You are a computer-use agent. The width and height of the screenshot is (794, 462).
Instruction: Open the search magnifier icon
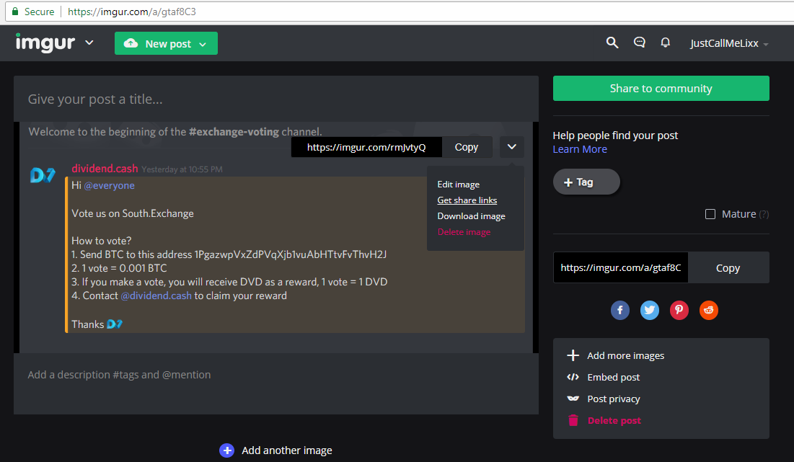pos(612,43)
